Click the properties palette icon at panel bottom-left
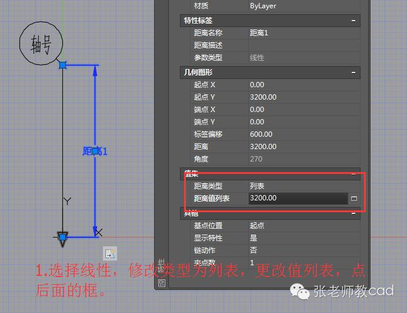 point(162,283)
